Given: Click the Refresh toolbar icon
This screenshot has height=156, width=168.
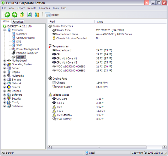Looking at the screenshot, I should (x=29, y=15).
